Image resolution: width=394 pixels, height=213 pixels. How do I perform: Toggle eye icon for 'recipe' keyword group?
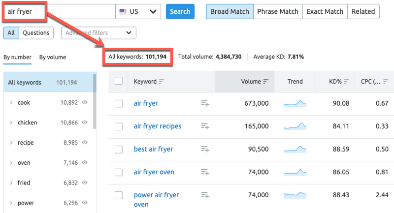85,143
